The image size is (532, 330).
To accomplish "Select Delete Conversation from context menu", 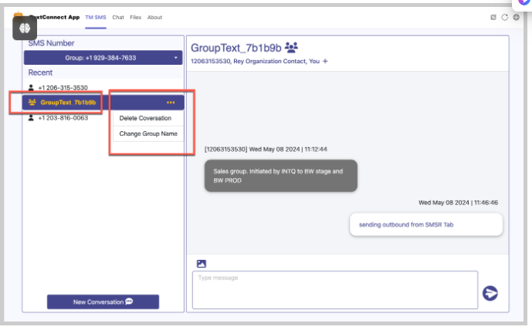I will pos(145,118).
